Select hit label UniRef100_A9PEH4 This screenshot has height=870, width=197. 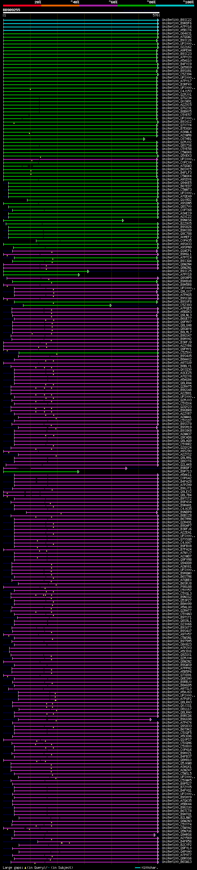coord(176,50)
